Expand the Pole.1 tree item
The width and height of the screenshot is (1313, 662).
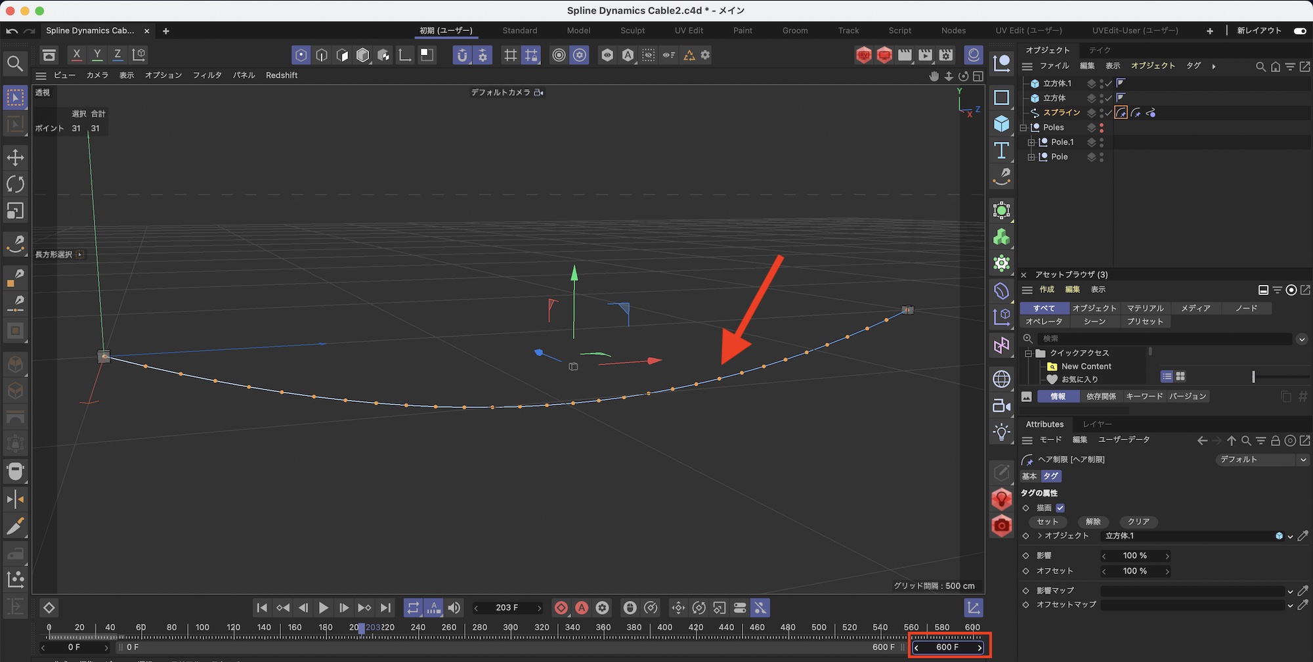click(1031, 143)
